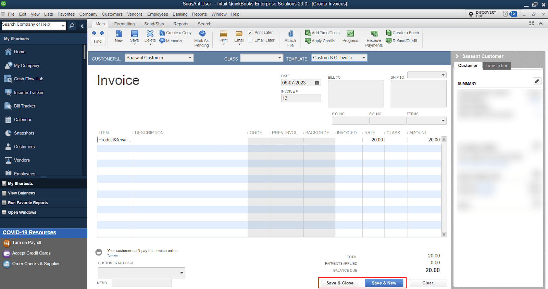This screenshot has height=289, width=548.
Task: Toggle Print Later checkbox
Action: pos(250,32)
